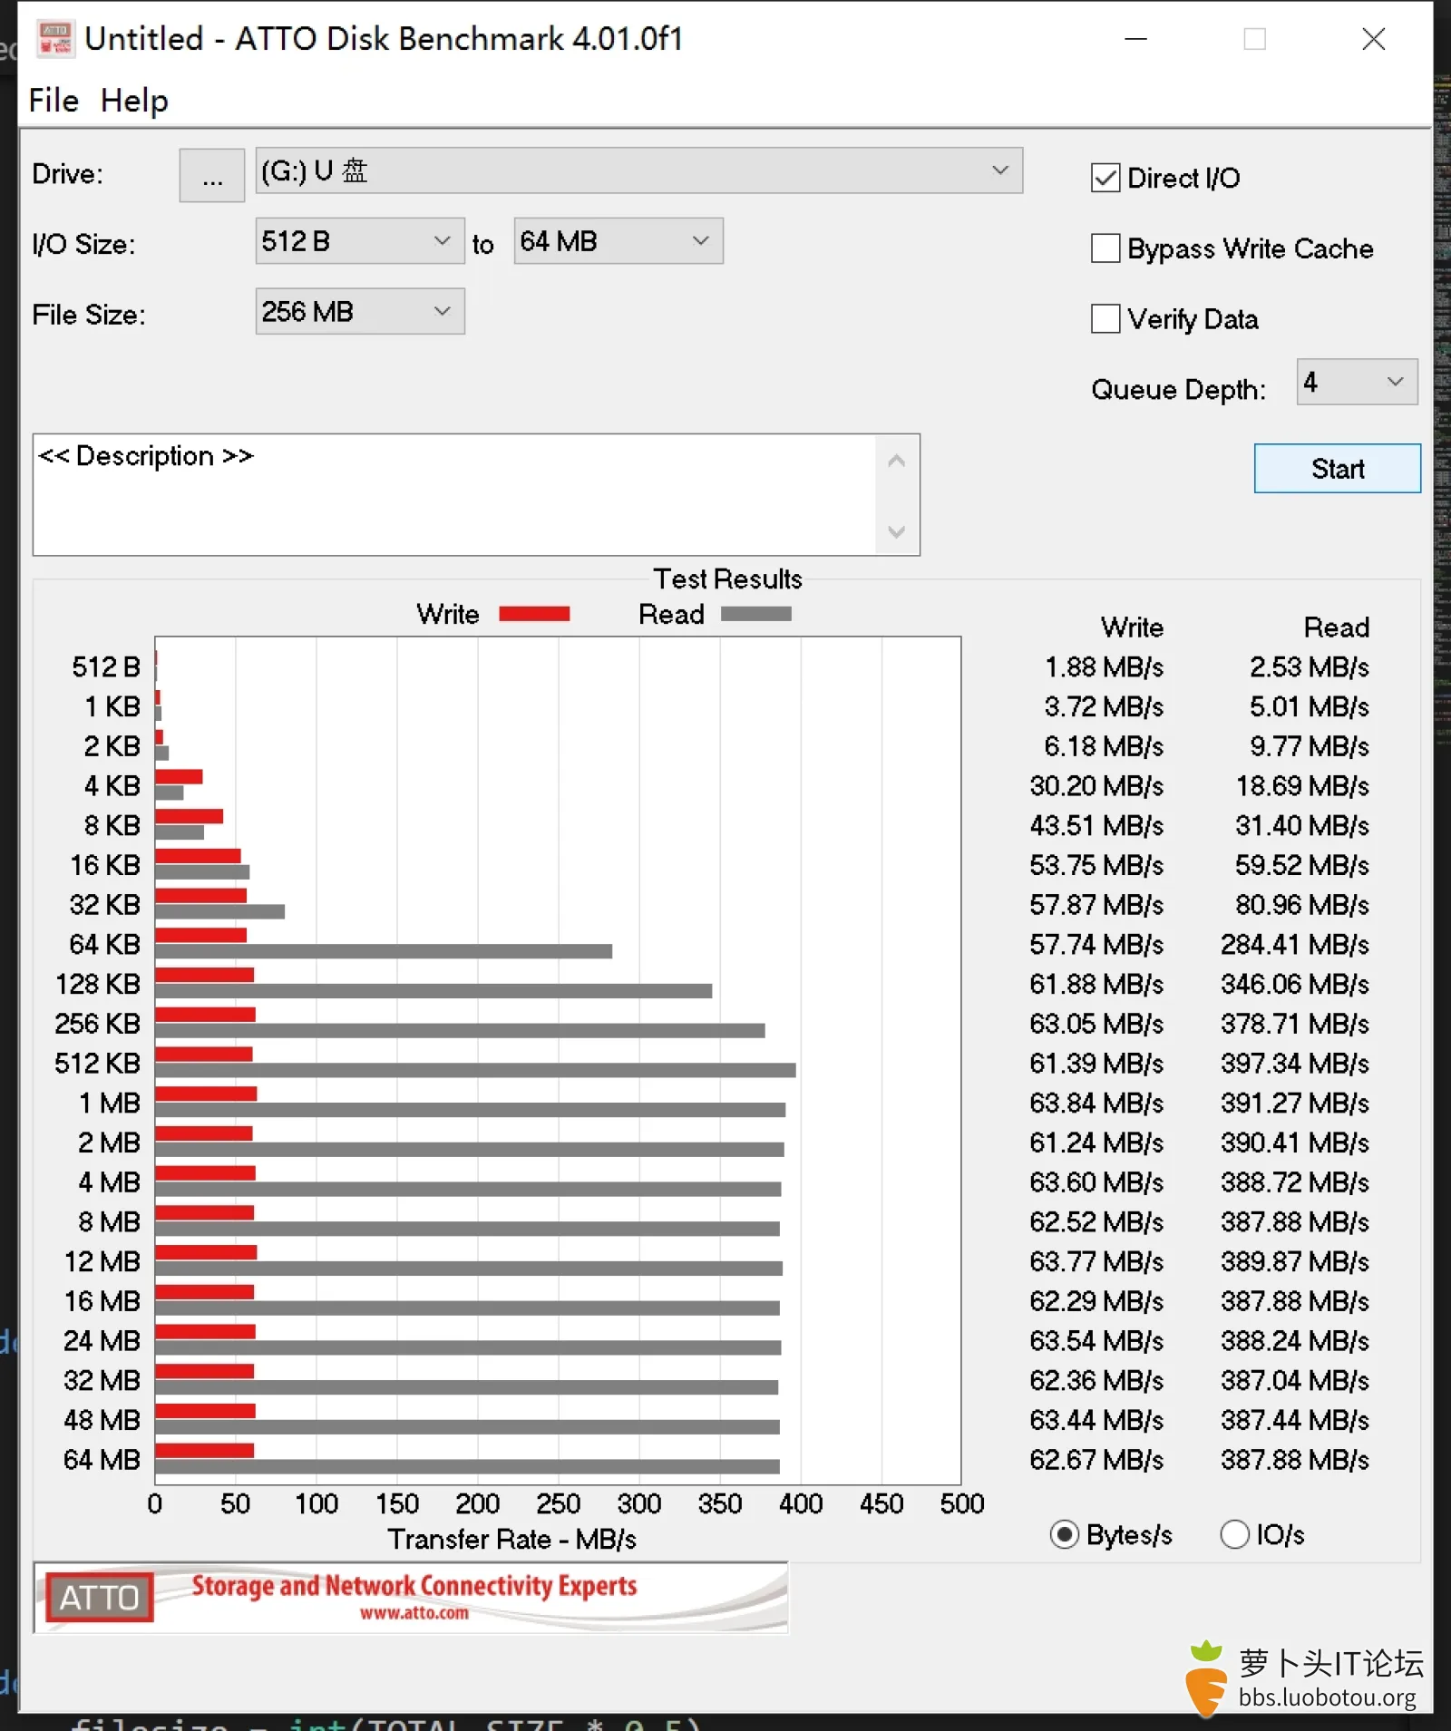Open the 512 B I/O size dropdown
The width and height of the screenshot is (1451, 1731).
point(360,241)
